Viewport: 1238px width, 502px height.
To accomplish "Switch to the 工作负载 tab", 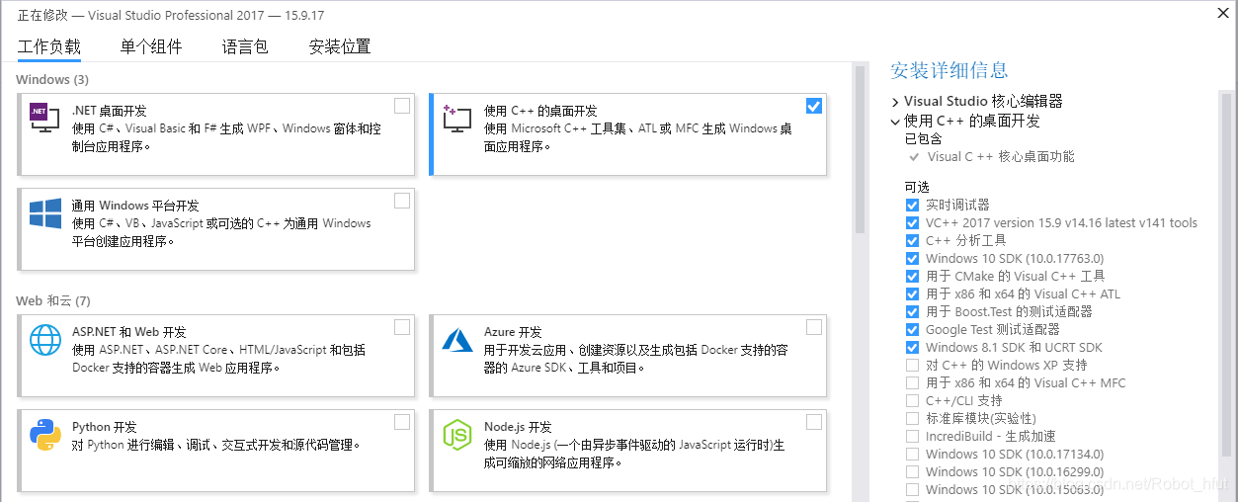I will tap(49, 46).
